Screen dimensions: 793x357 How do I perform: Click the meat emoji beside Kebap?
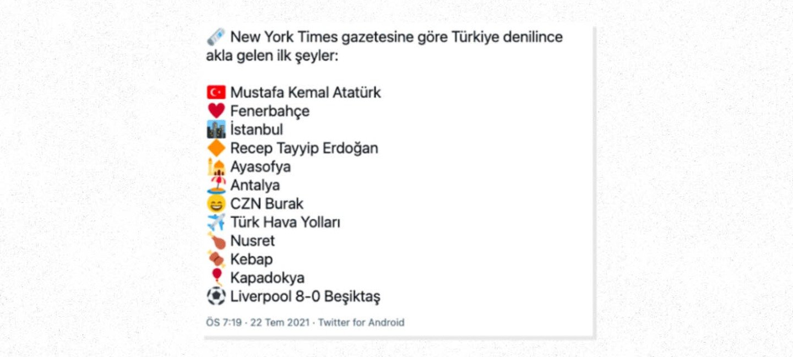coord(216,259)
